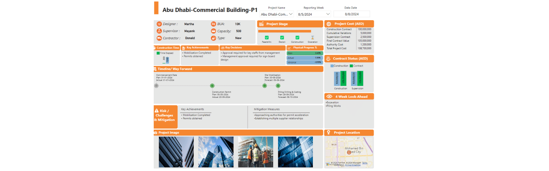Screen dimensions: 549x171
Task: Open the skyscraper-and-clouds project image
Action: coord(216,152)
